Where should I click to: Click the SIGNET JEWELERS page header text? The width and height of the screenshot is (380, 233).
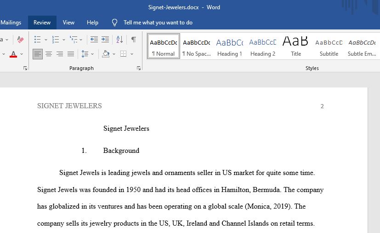coord(69,106)
